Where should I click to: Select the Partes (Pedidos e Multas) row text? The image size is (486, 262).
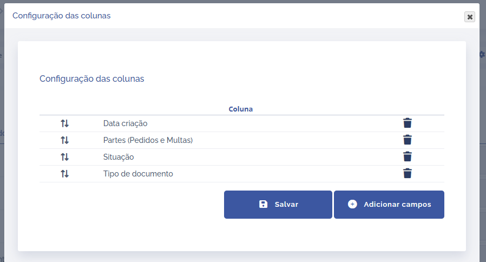(x=148, y=140)
